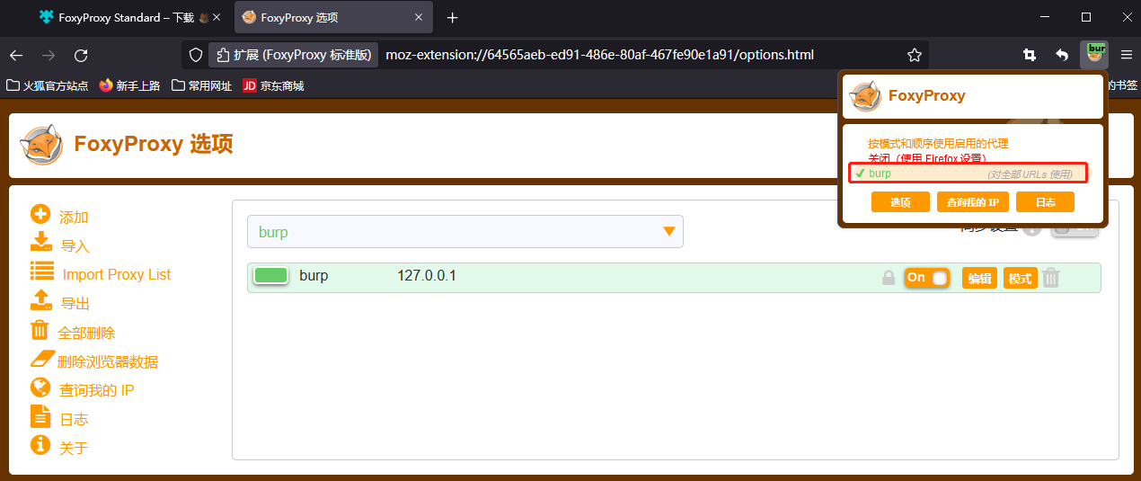Click the Import download icon in sidebar
This screenshot has width=1141, height=481.
41,242
